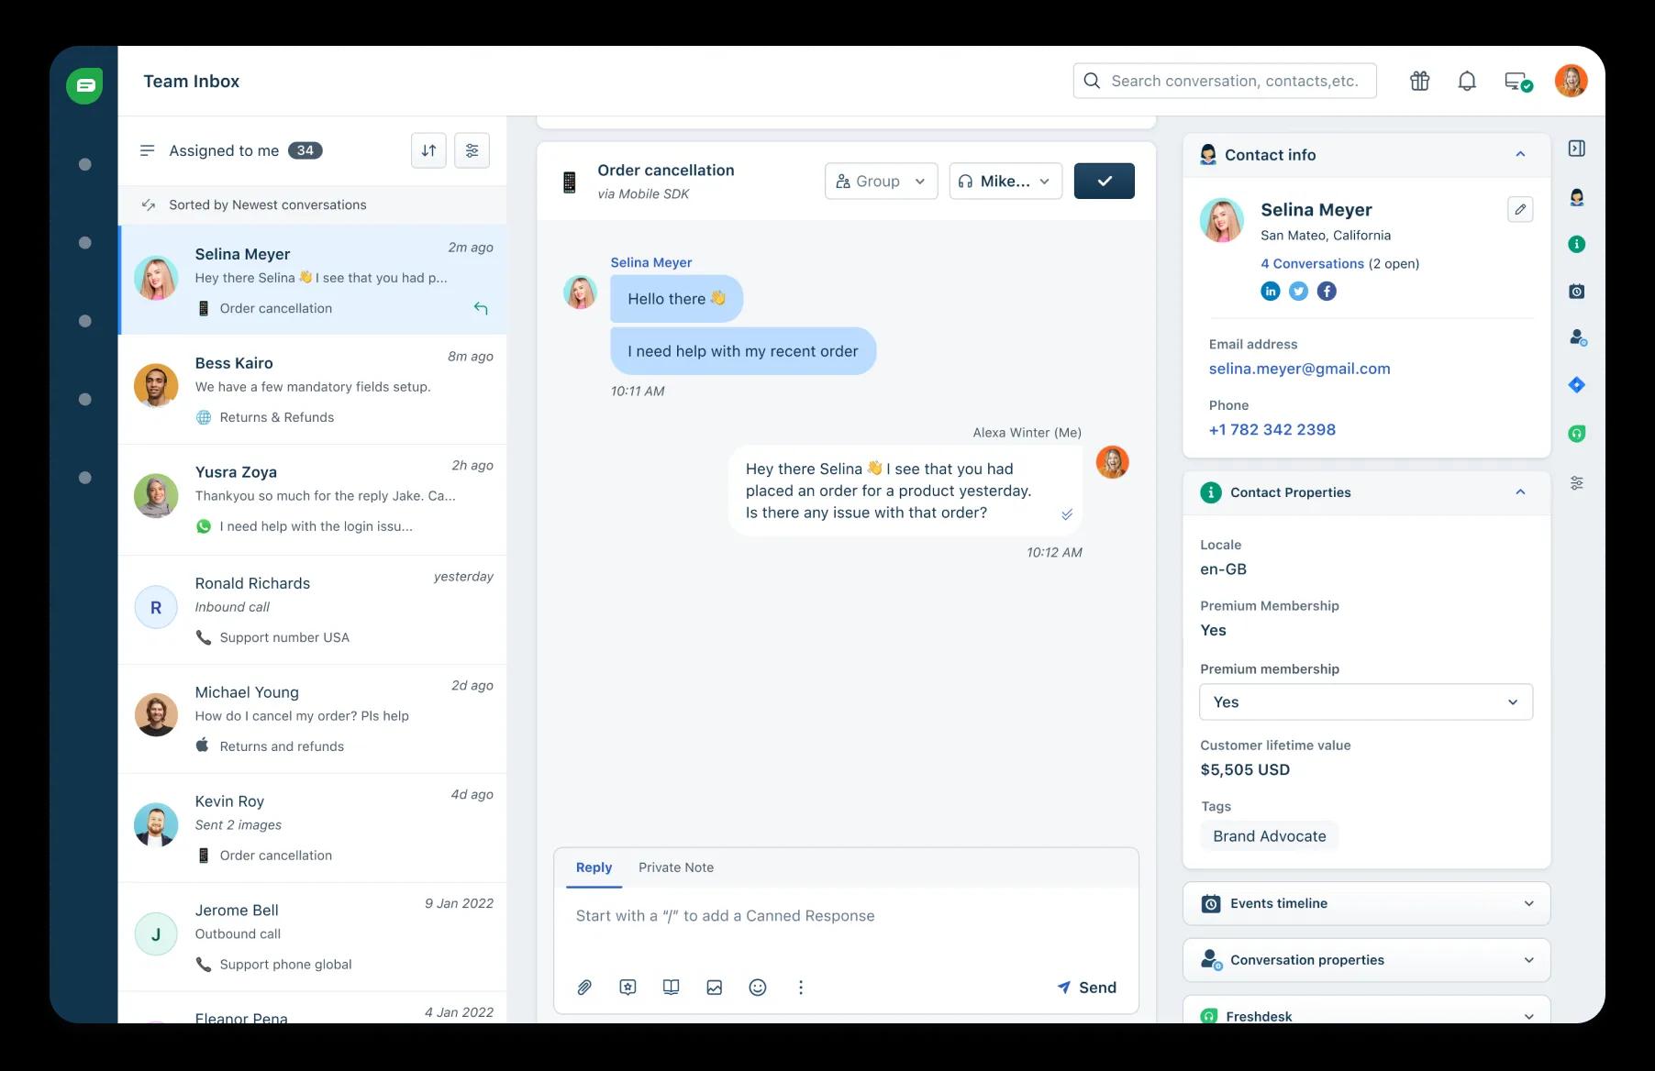
Task: Jump to contact info via sidebar avatar icon
Action: click(1577, 197)
